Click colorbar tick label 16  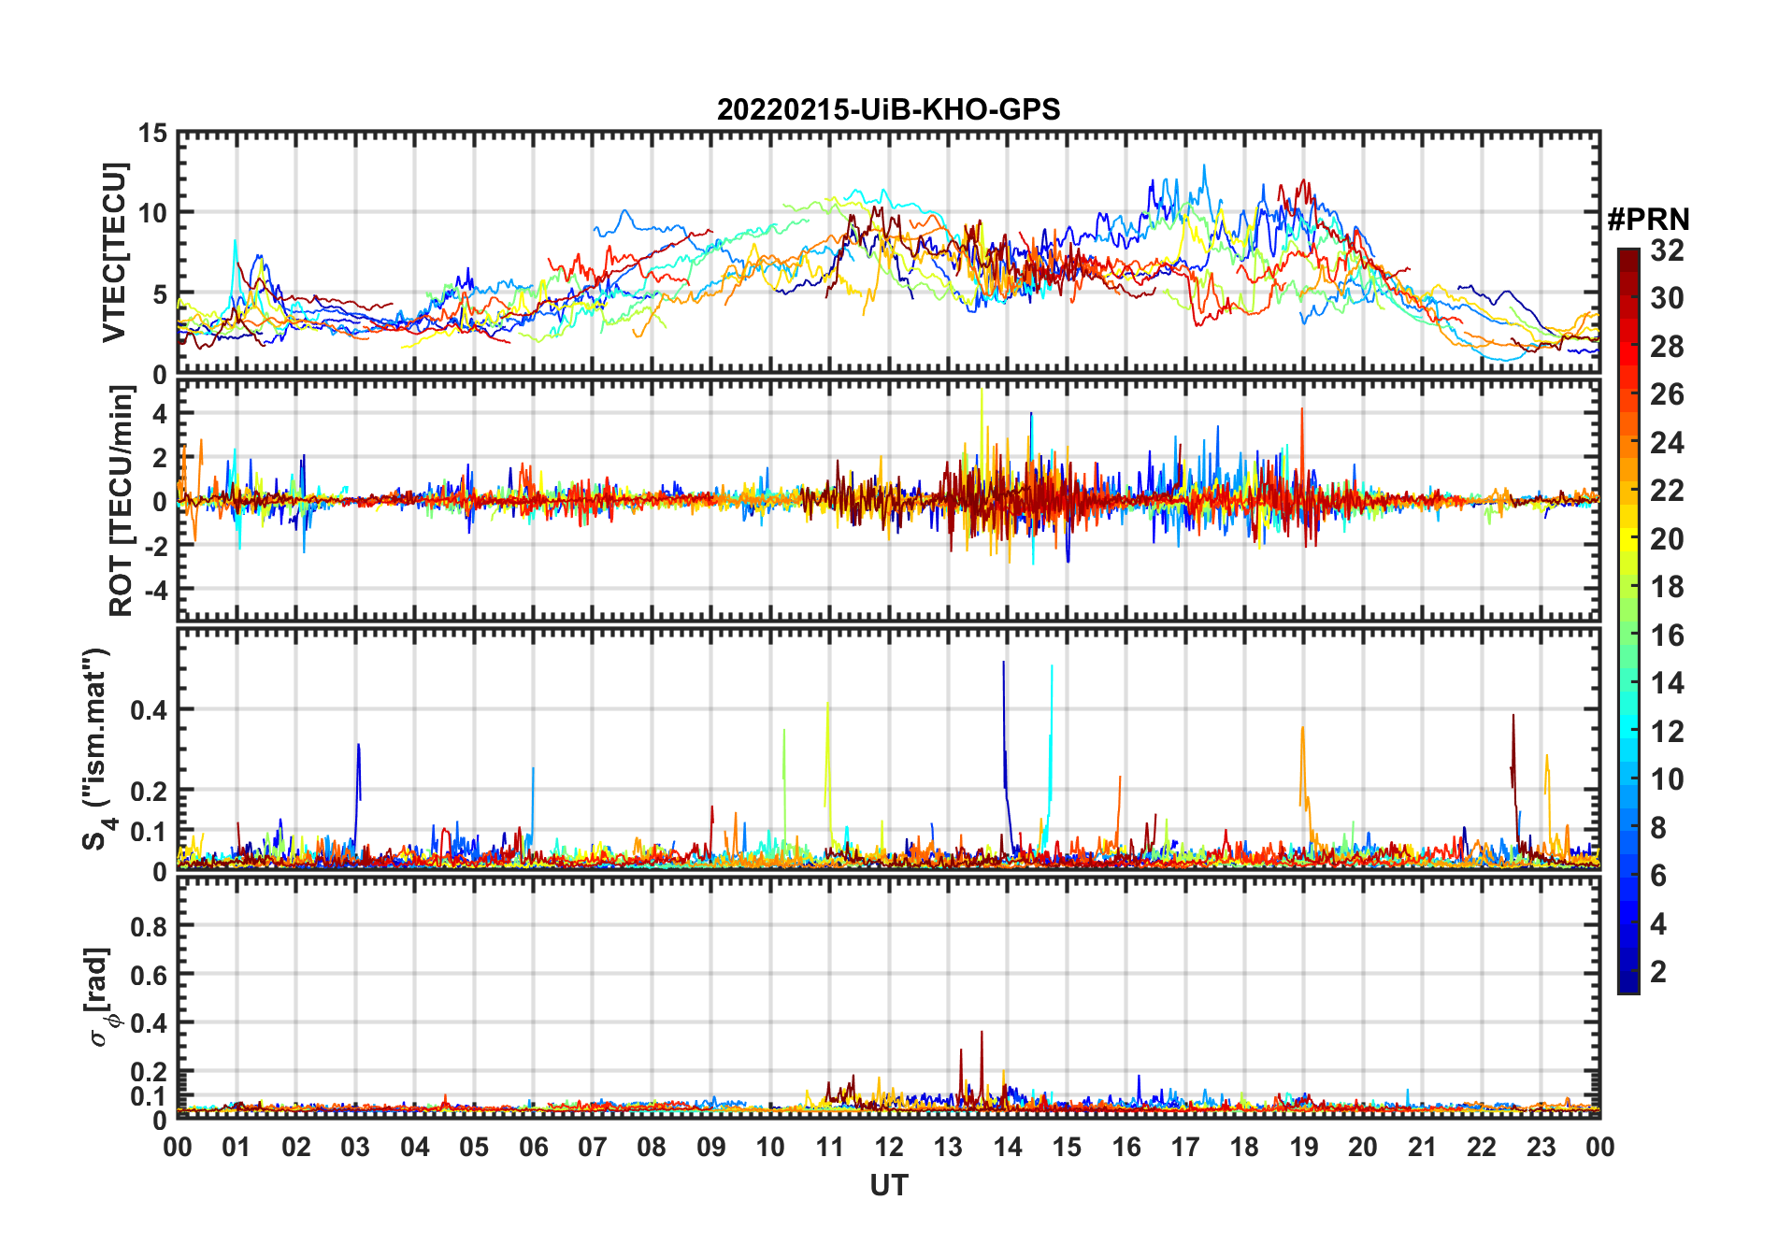[x=1667, y=636]
